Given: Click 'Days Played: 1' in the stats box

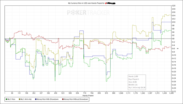Looking at the screenshot, I should pos(134,79).
